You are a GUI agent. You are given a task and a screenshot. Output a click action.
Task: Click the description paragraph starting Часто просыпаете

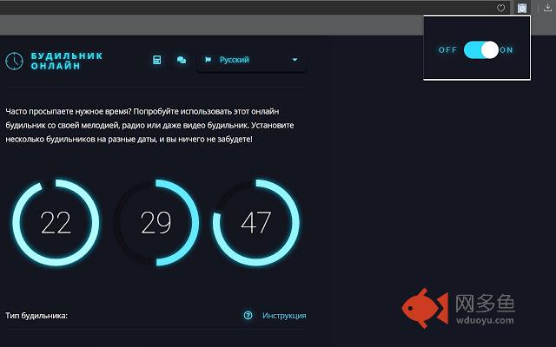click(149, 125)
